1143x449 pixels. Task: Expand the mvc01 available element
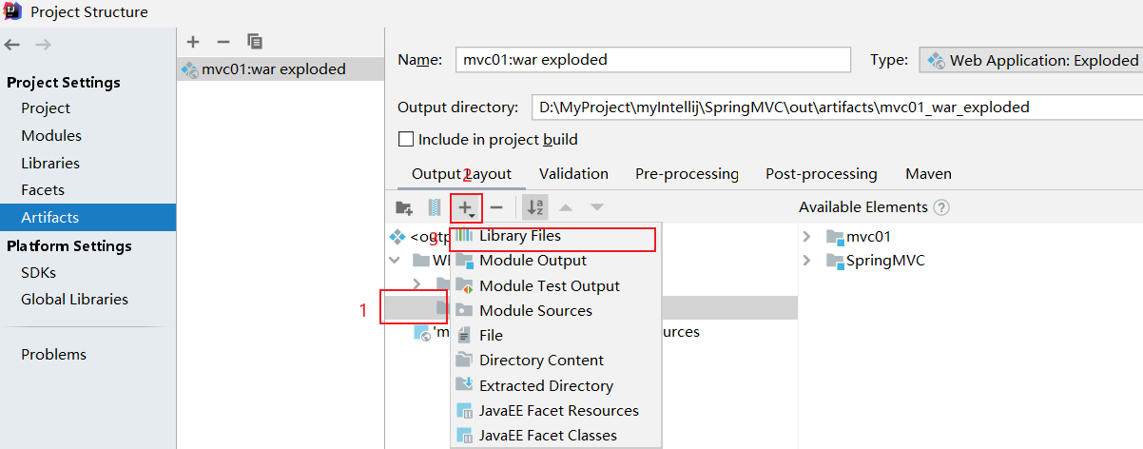tap(807, 236)
